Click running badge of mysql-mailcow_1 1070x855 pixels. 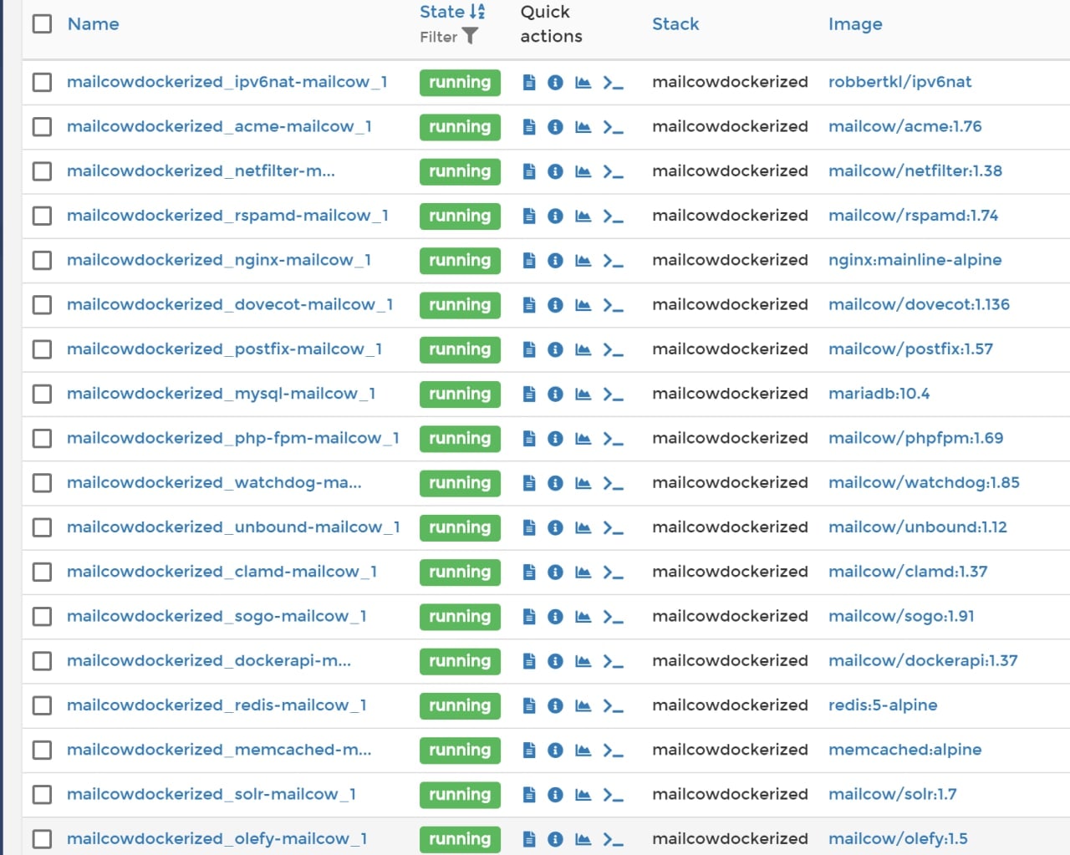coord(460,394)
